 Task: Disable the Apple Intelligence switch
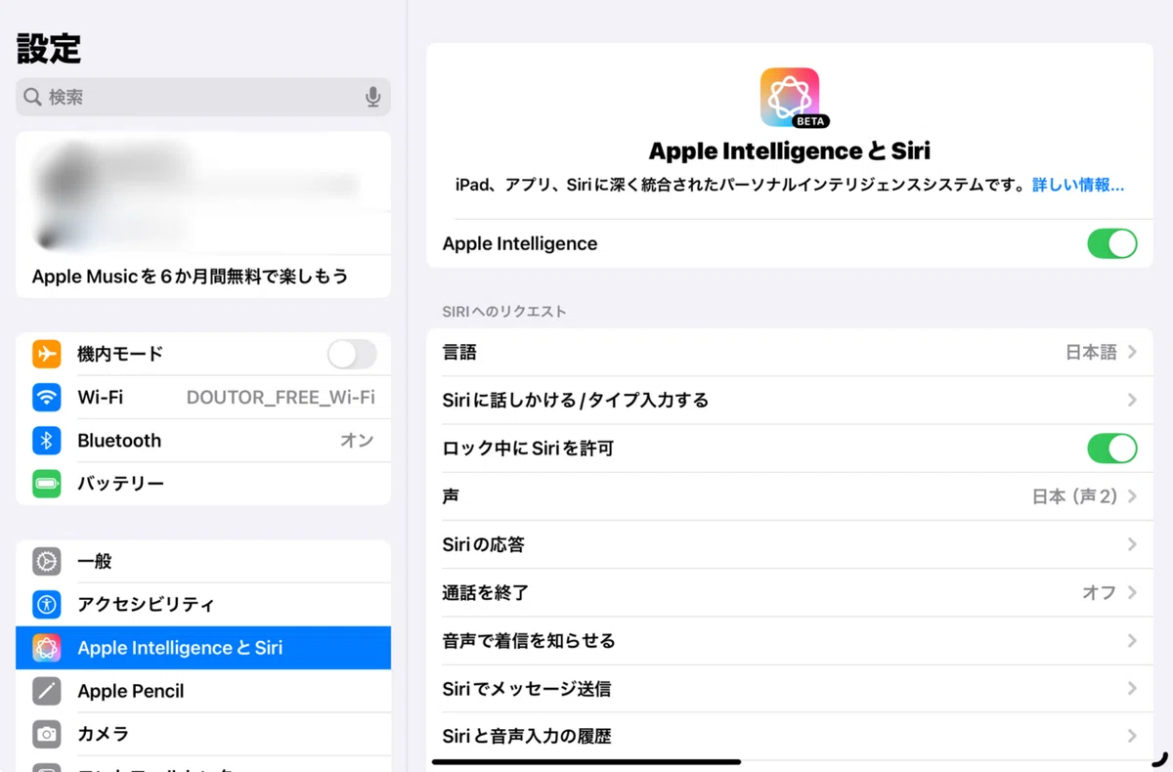coord(1112,243)
